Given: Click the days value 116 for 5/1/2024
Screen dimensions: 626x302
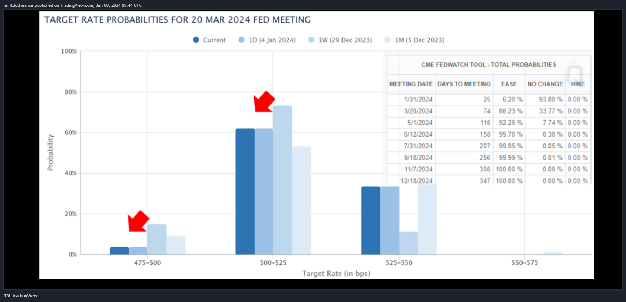Looking at the screenshot, I should [485, 123].
